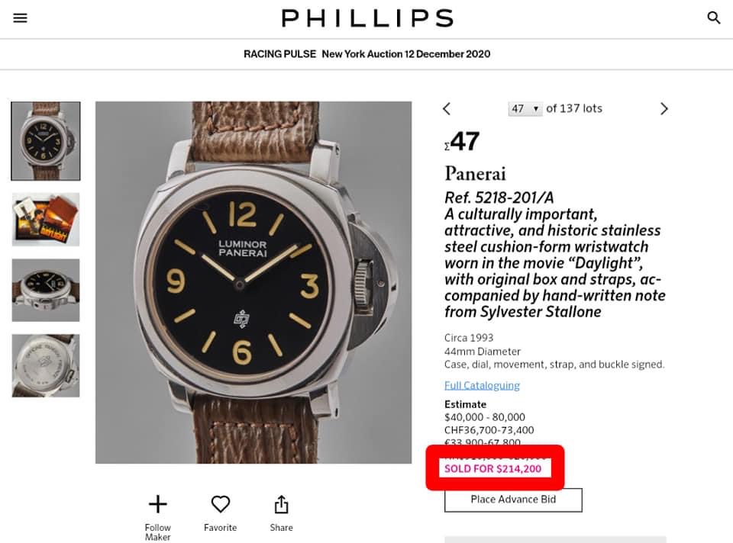
Task: Click the Share icon
Action: (281, 505)
